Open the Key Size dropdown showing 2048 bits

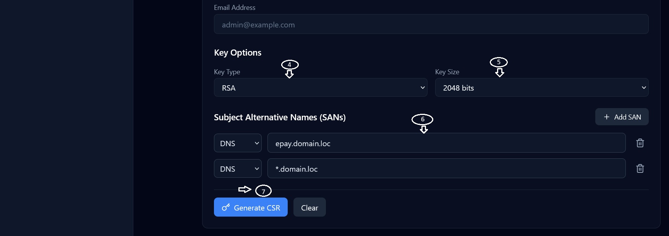542,88
